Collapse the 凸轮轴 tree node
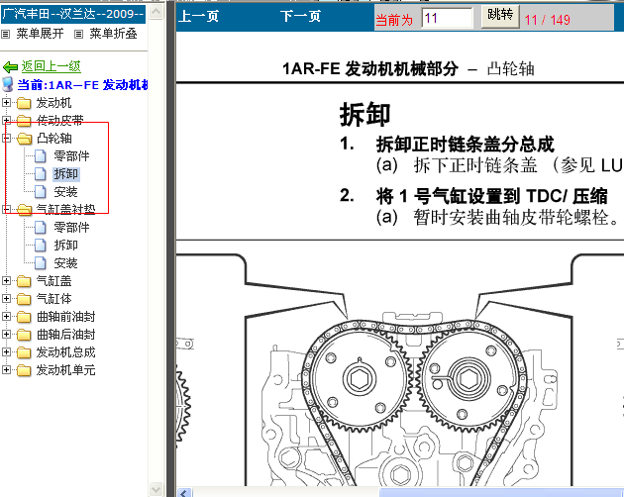 [x=6, y=138]
